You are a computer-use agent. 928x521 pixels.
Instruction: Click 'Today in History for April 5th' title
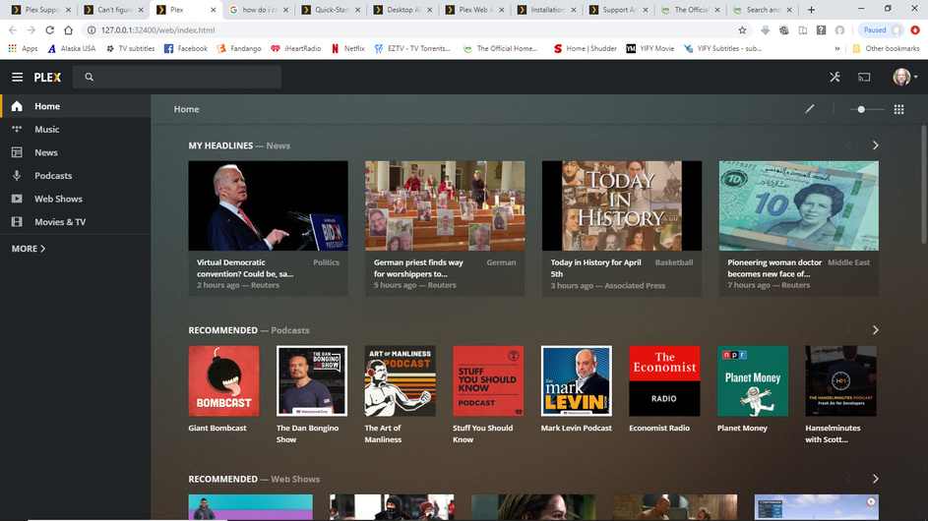click(595, 268)
